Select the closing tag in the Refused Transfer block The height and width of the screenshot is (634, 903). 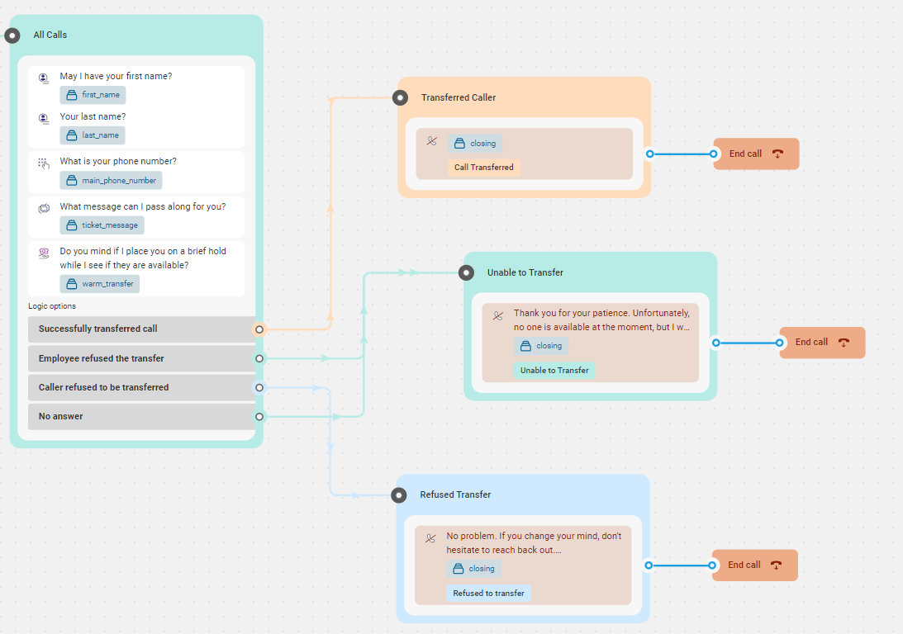click(x=474, y=569)
